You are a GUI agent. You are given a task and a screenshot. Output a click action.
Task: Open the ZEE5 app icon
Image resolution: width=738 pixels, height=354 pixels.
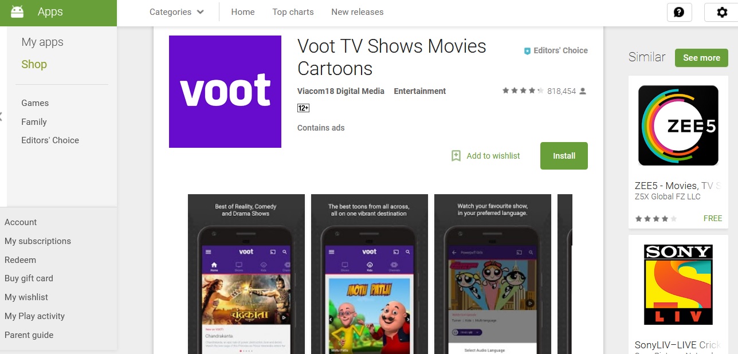[x=678, y=125]
